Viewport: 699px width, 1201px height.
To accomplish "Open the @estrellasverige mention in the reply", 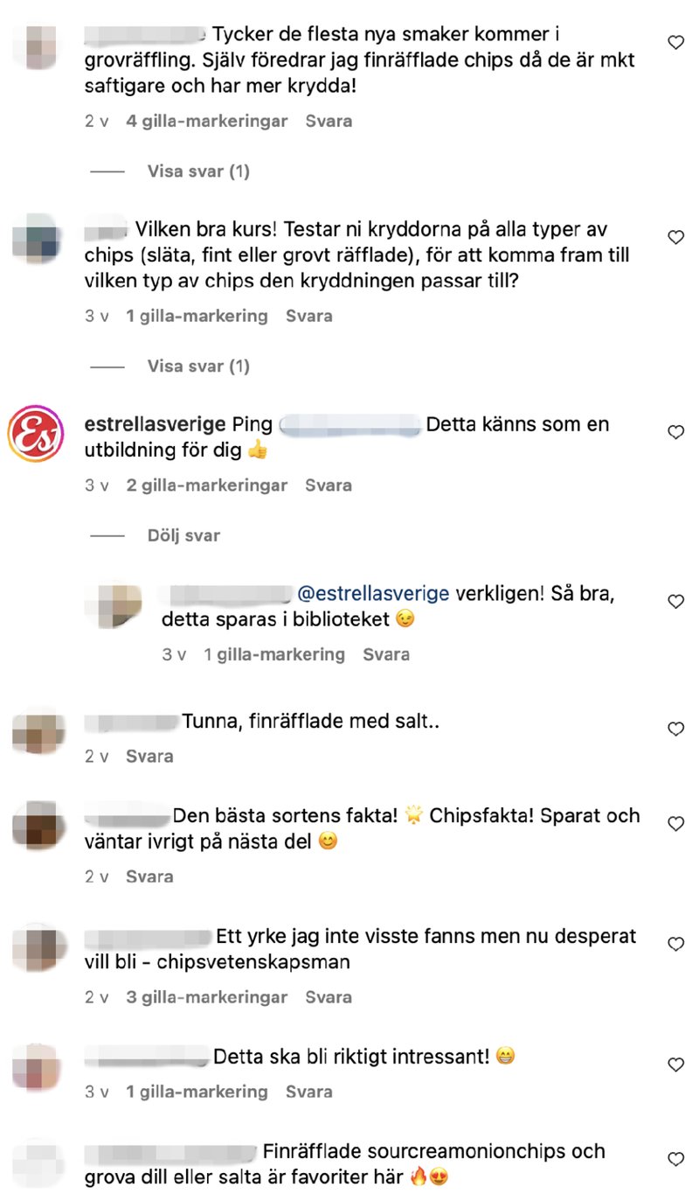I will click(374, 593).
